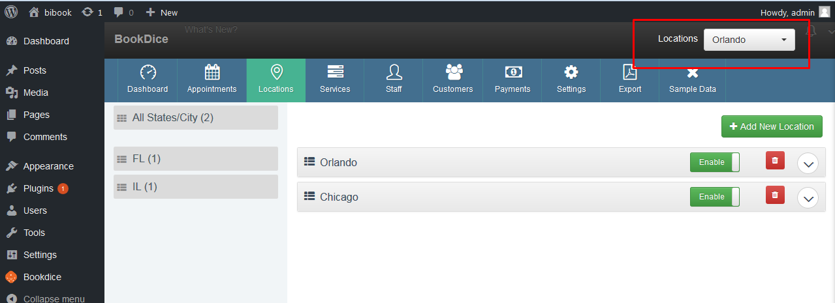
Task: Open the Staff tab
Action: pyautogui.click(x=394, y=80)
